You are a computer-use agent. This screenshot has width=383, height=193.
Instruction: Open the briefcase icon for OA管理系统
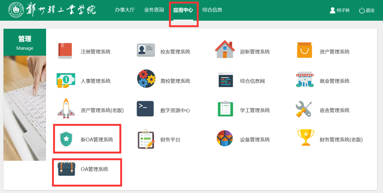pos(66,169)
